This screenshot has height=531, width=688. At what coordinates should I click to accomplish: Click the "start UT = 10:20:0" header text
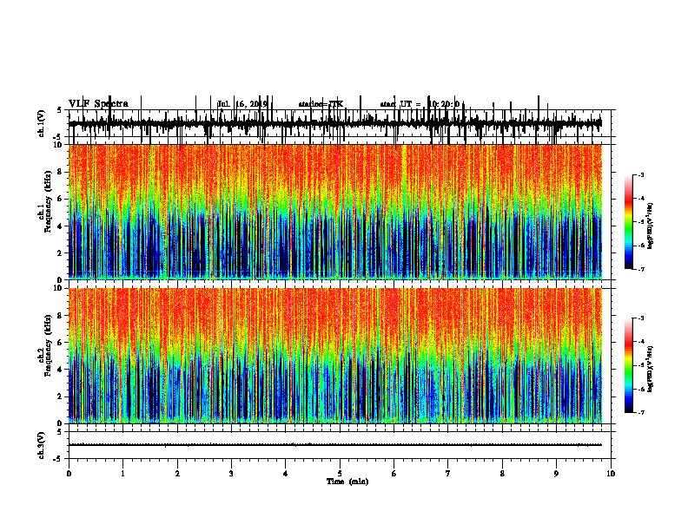420,104
